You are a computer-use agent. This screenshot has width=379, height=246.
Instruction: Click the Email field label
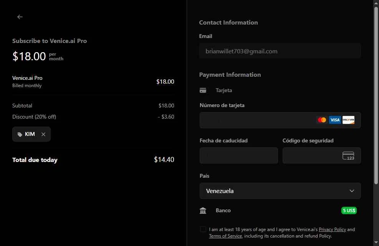pyautogui.click(x=205, y=36)
